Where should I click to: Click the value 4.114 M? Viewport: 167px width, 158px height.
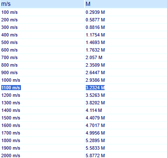click(94, 110)
